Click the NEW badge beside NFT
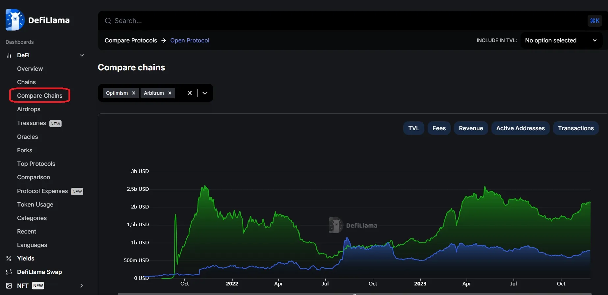The image size is (608, 295). click(38, 286)
